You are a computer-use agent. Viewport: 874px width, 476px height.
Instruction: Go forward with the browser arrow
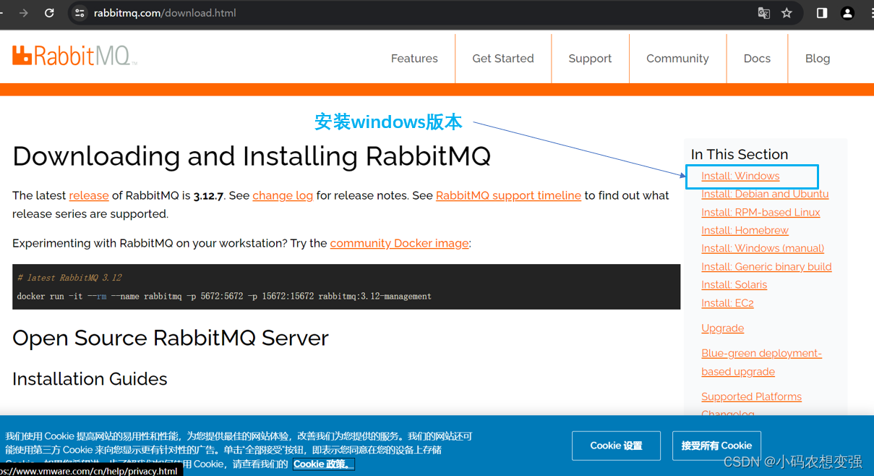coord(24,13)
